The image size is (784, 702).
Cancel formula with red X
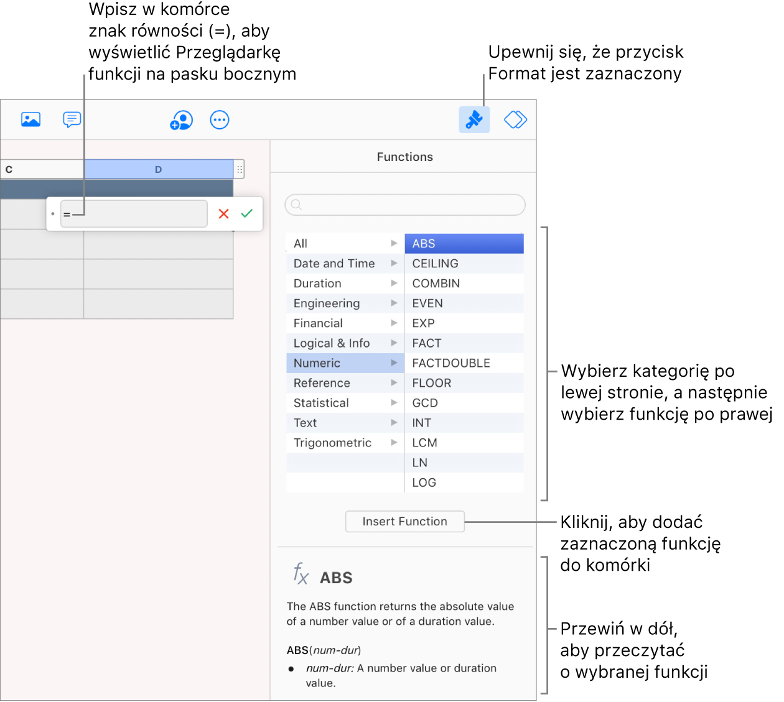click(x=224, y=214)
